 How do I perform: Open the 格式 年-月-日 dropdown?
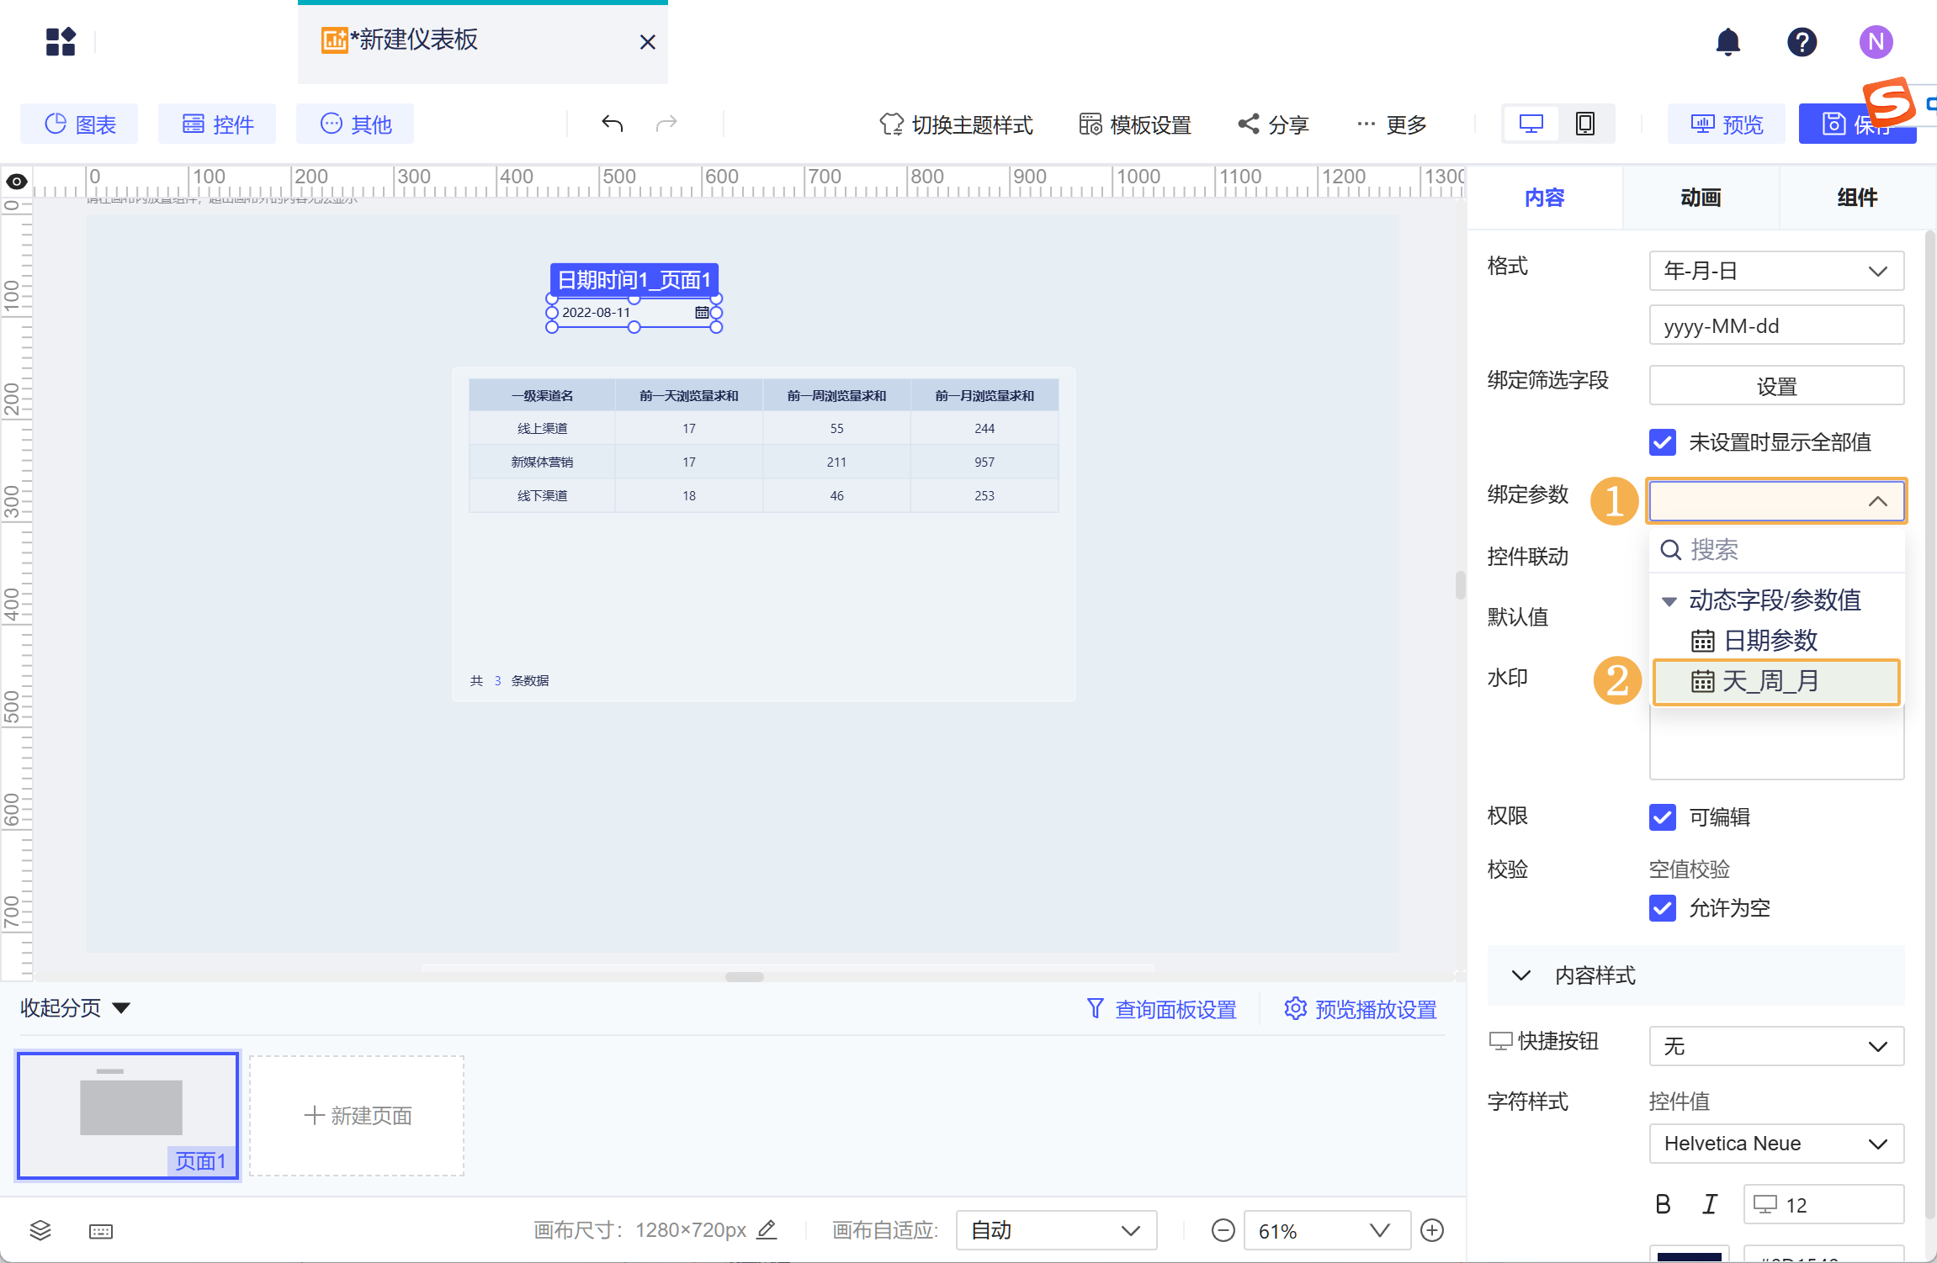coord(1775,271)
